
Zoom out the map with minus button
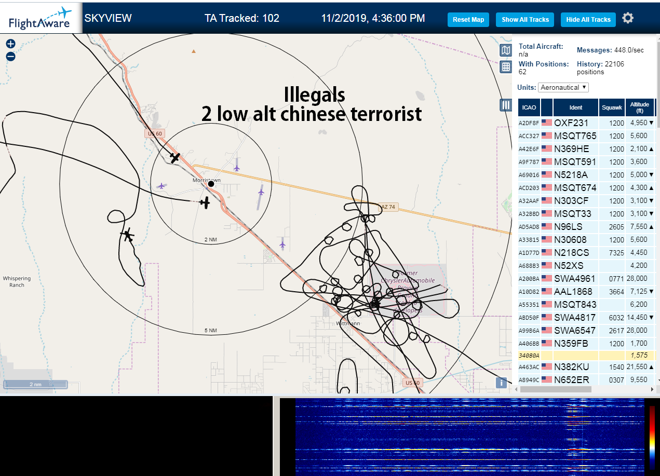point(10,57)
